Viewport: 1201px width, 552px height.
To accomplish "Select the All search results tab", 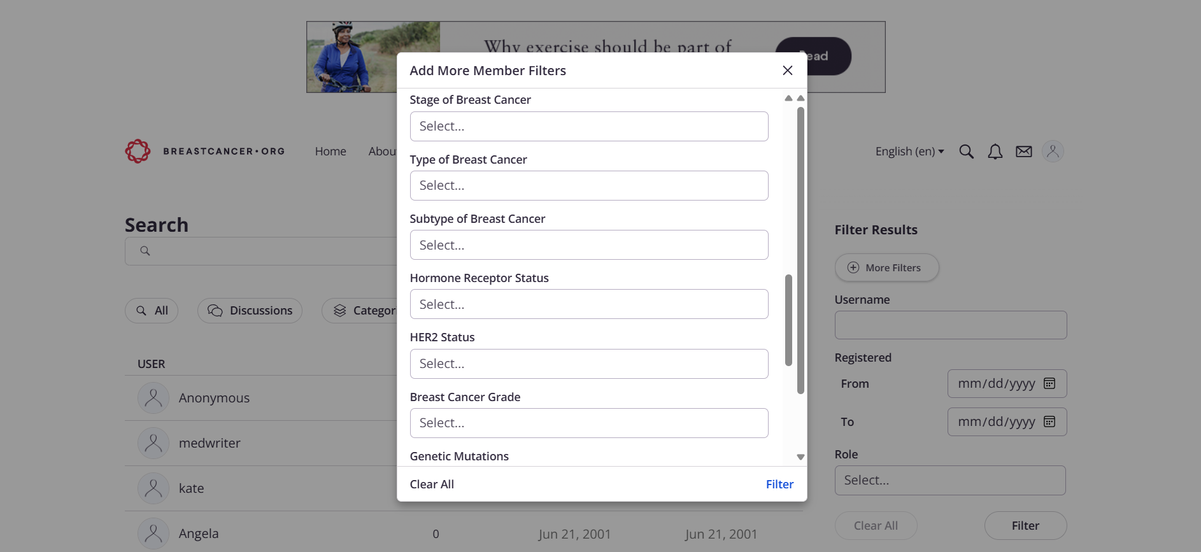I will (152, 311).
